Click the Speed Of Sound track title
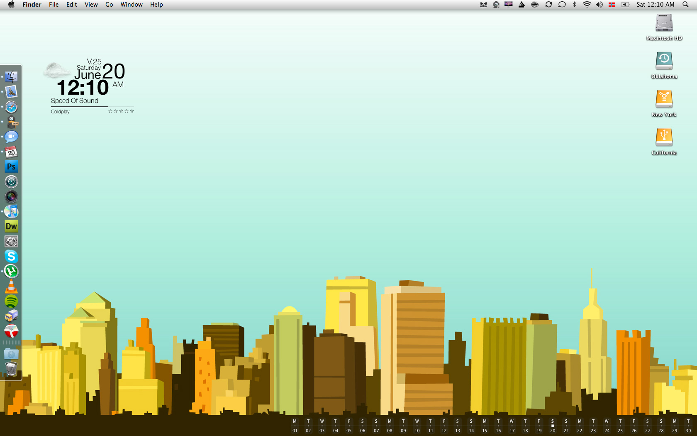Screen dimensions: 697x436 (x=75, y=100)
